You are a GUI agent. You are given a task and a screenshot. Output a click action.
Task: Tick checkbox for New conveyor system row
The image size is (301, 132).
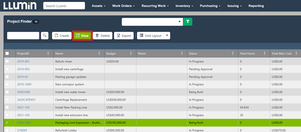click(7, 84)
